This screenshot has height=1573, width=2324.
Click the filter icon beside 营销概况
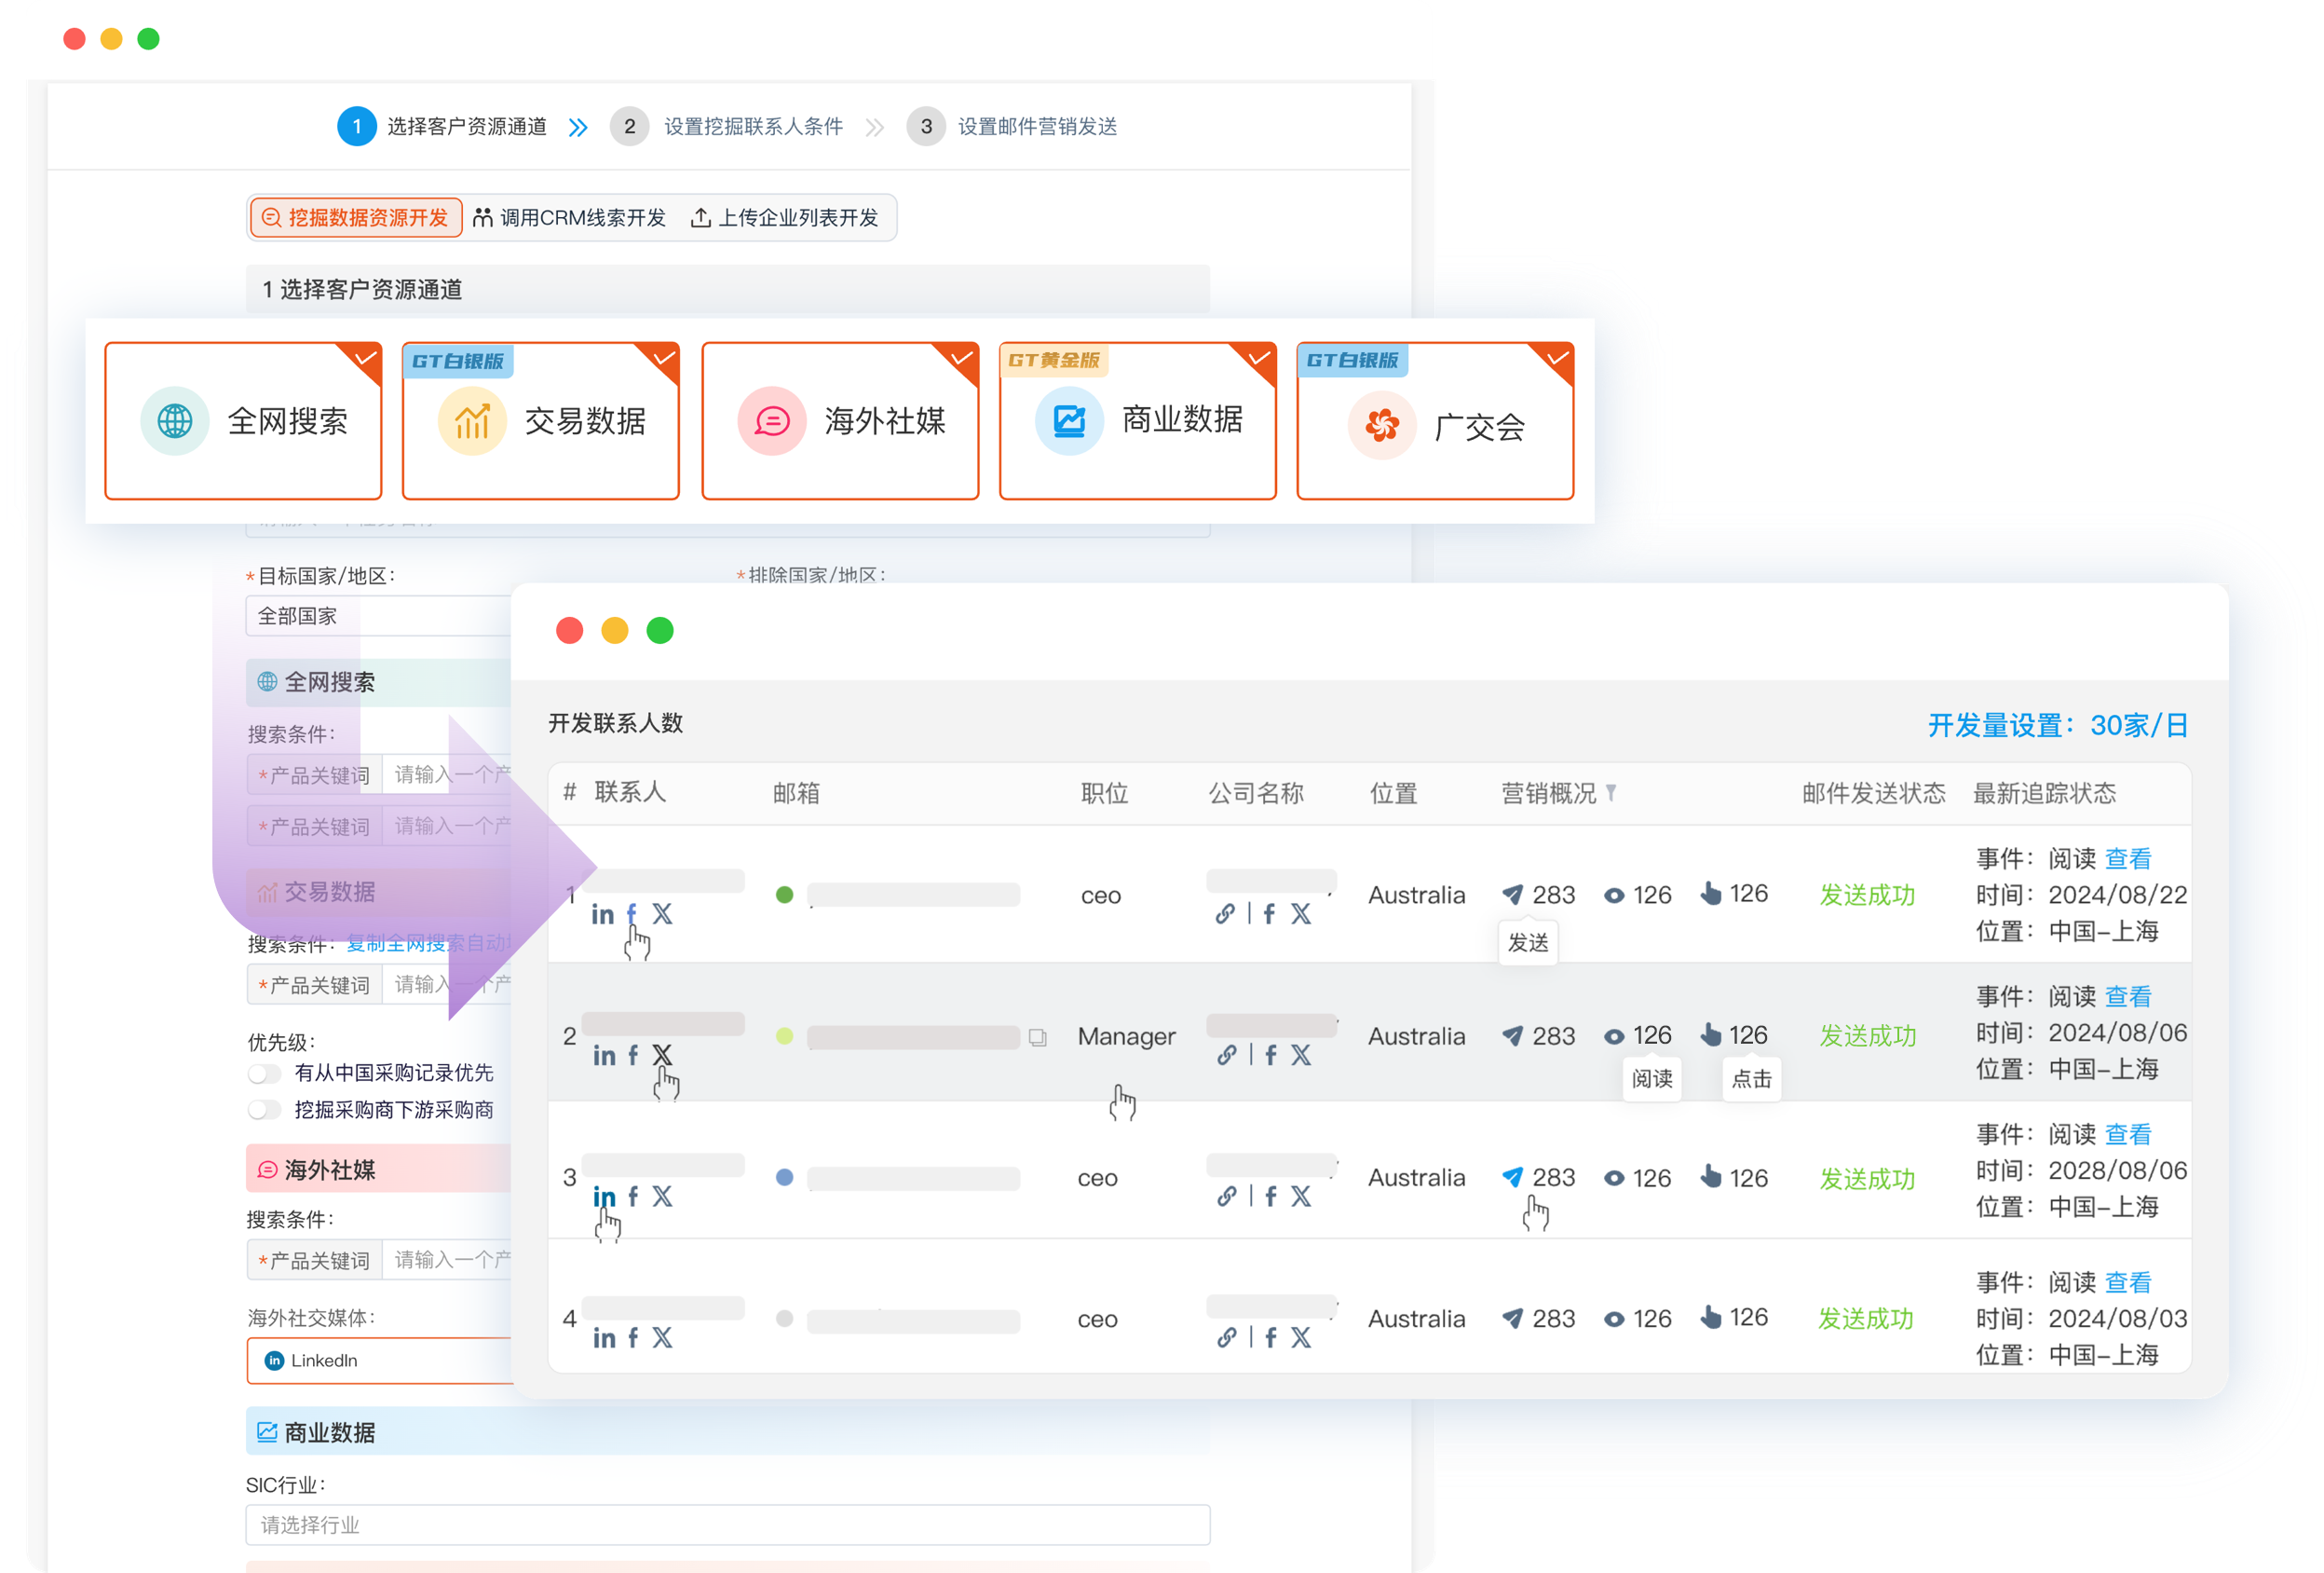[x=1611, y=792]
